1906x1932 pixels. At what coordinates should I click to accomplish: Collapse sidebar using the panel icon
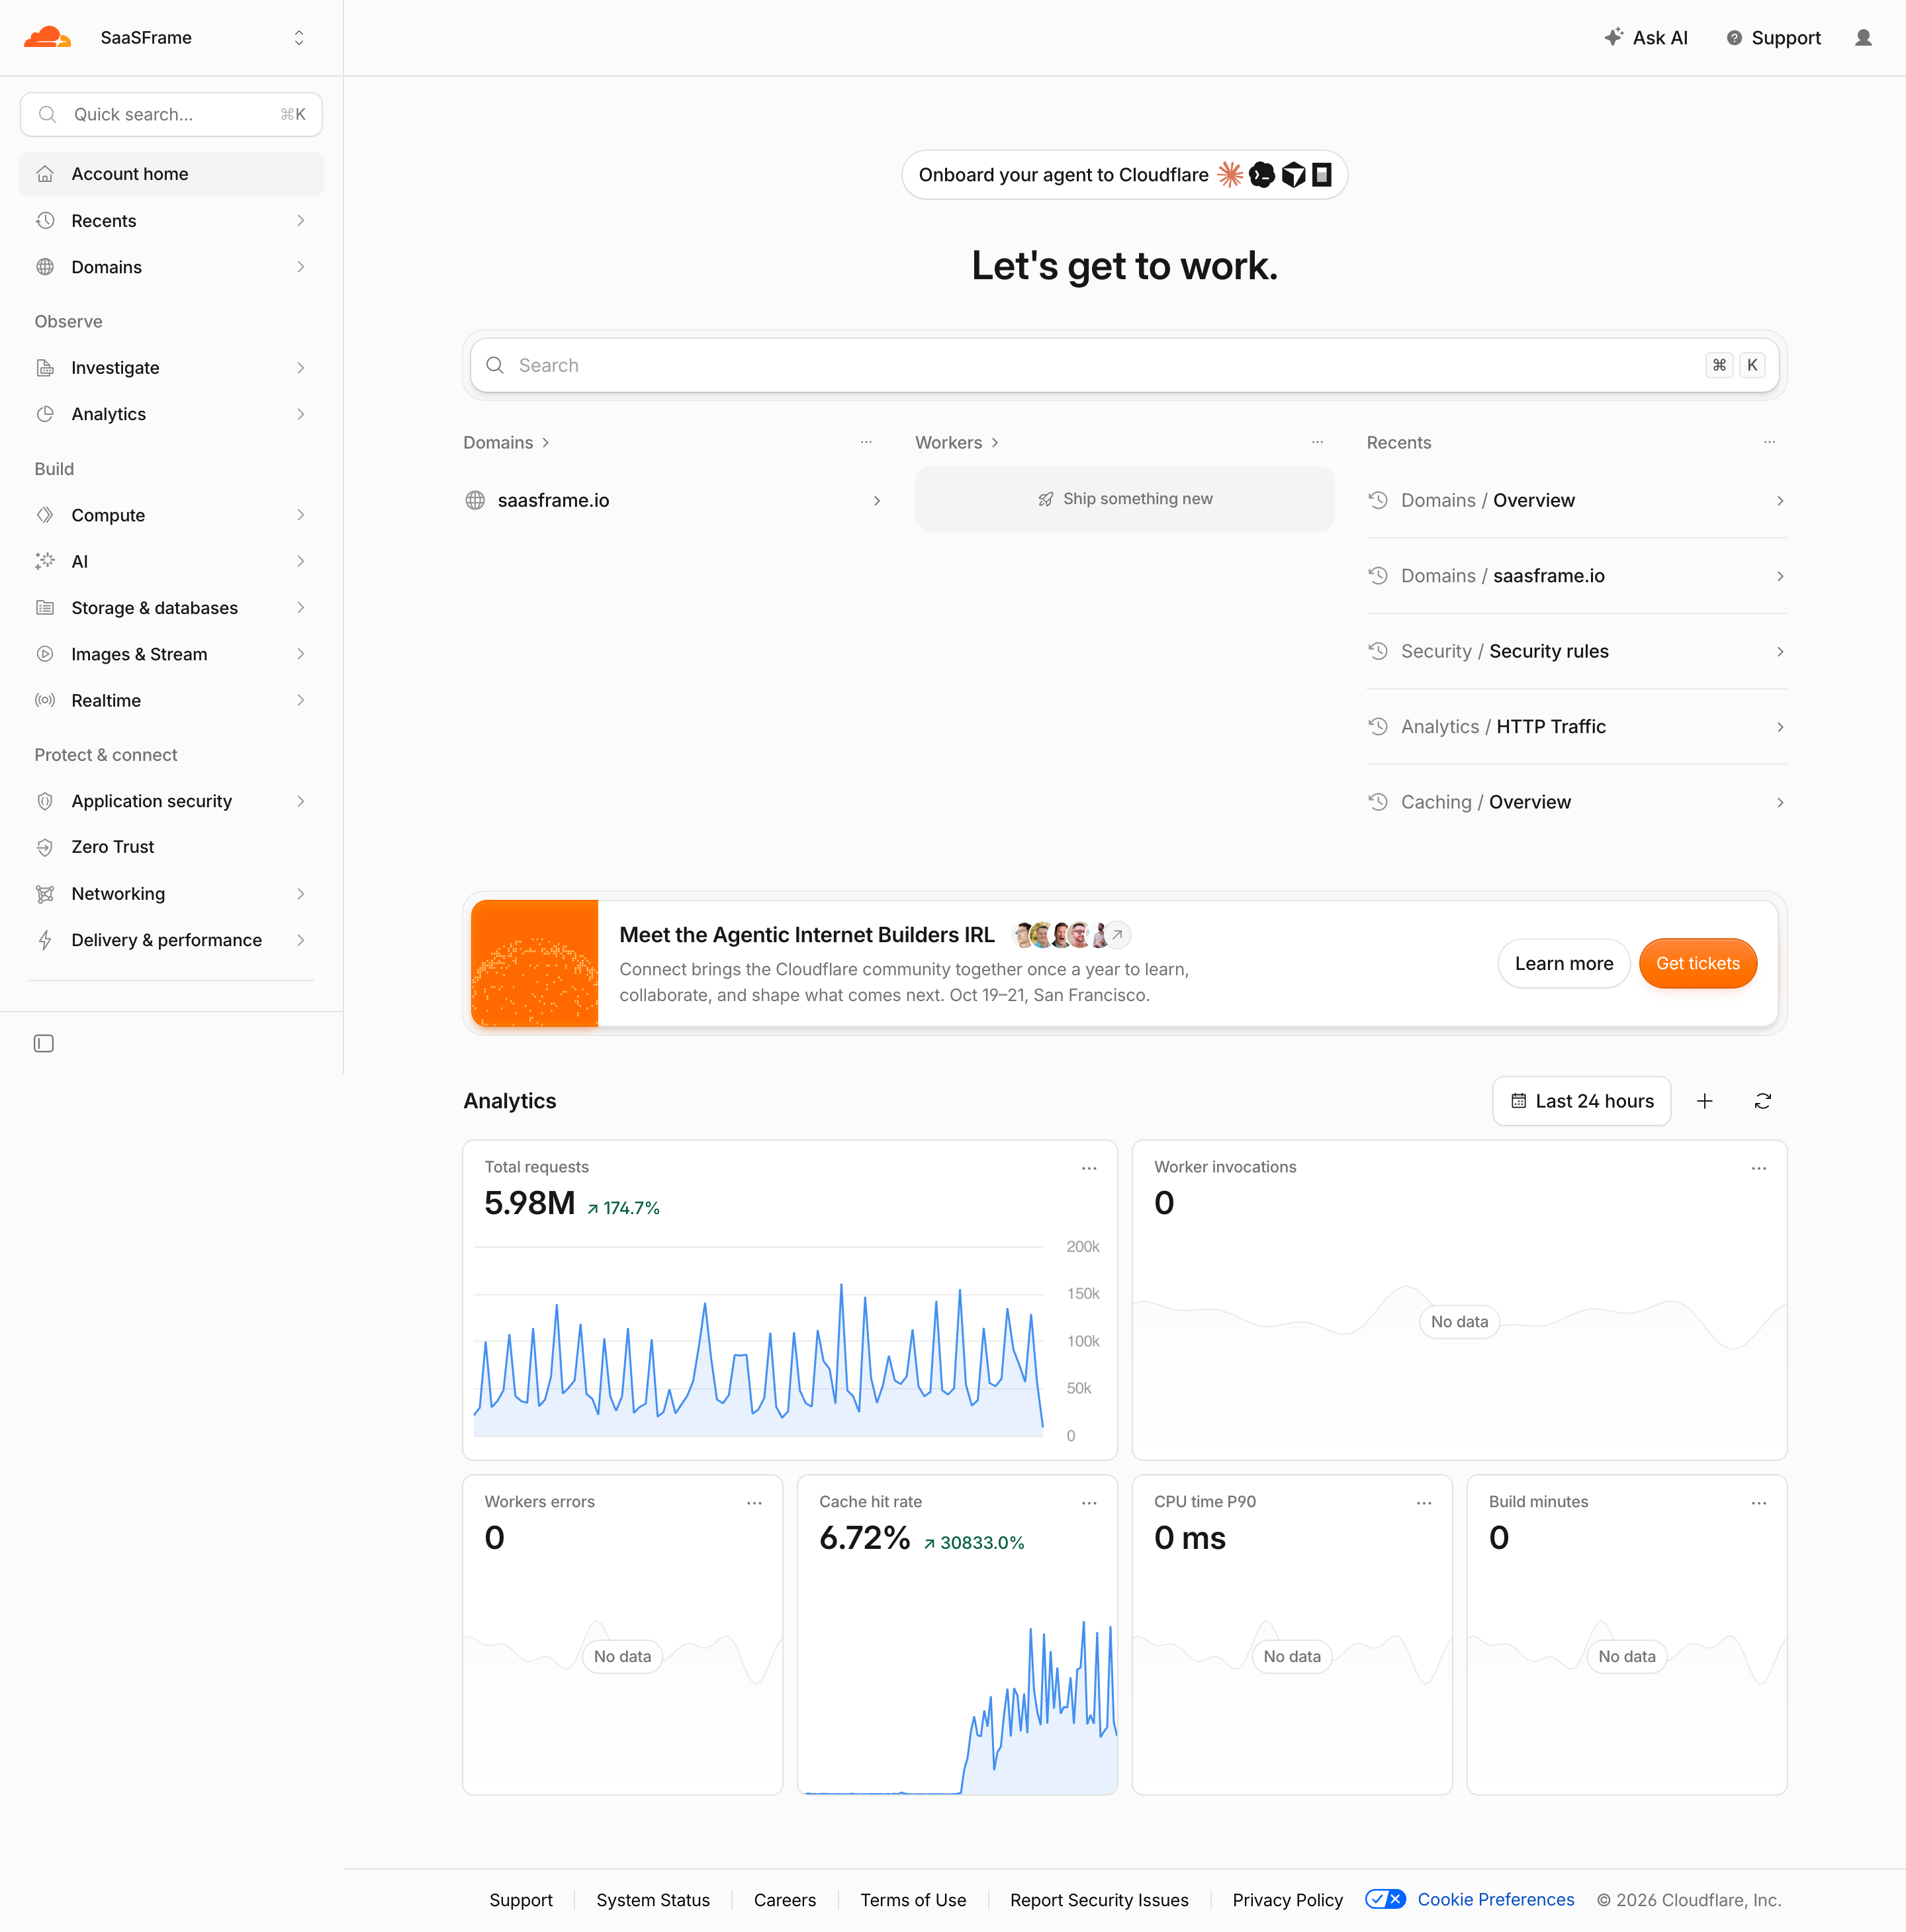44,1043
